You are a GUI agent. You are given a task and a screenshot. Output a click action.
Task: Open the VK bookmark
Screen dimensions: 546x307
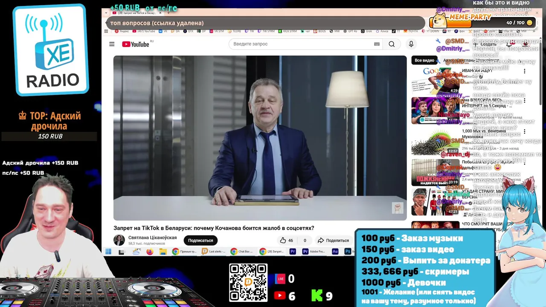[163, 31]
